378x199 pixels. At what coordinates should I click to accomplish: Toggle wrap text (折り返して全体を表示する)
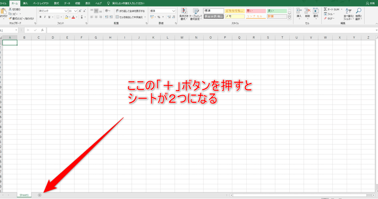130,11
